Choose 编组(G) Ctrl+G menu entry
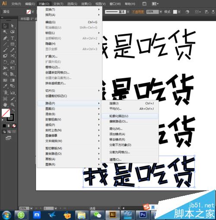The image size is (216, 220). pyautogui.click(x=70, y=22)
